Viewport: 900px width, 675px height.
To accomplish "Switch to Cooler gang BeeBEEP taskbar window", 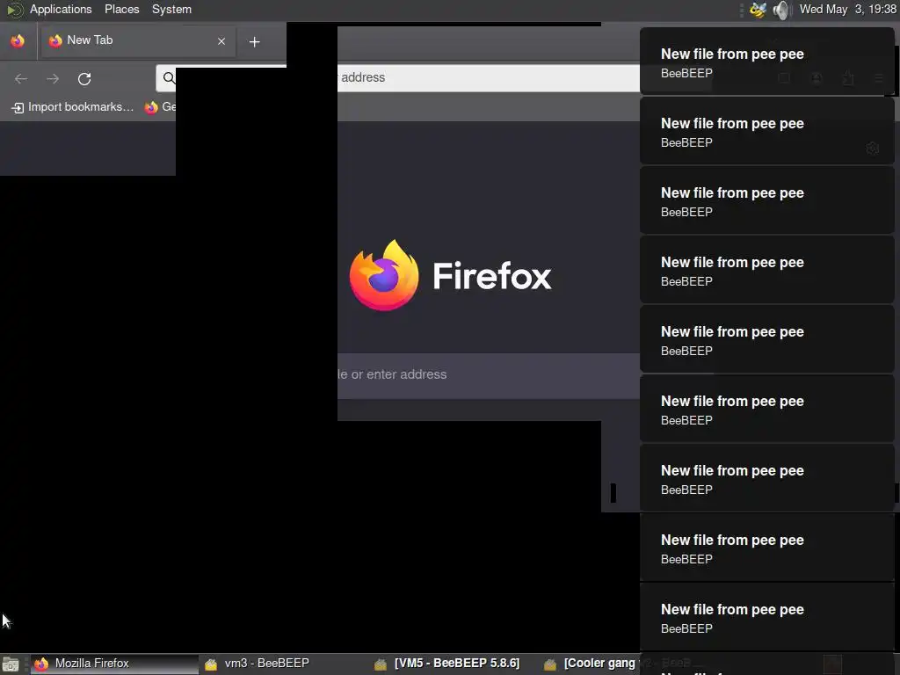I will [592, 664].
